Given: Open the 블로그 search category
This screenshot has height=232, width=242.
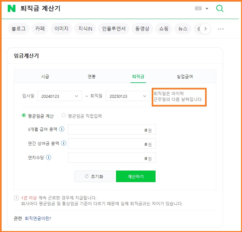Looking at the screenshot, I should click(x=19, y=29).
